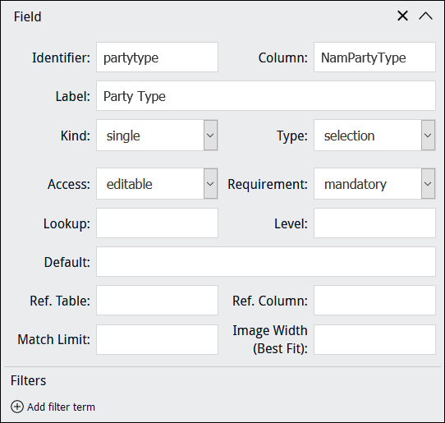This screenshot has width=445, height=423.
Task: Open the Type dropdown arrow
Action: pos(428,136)
